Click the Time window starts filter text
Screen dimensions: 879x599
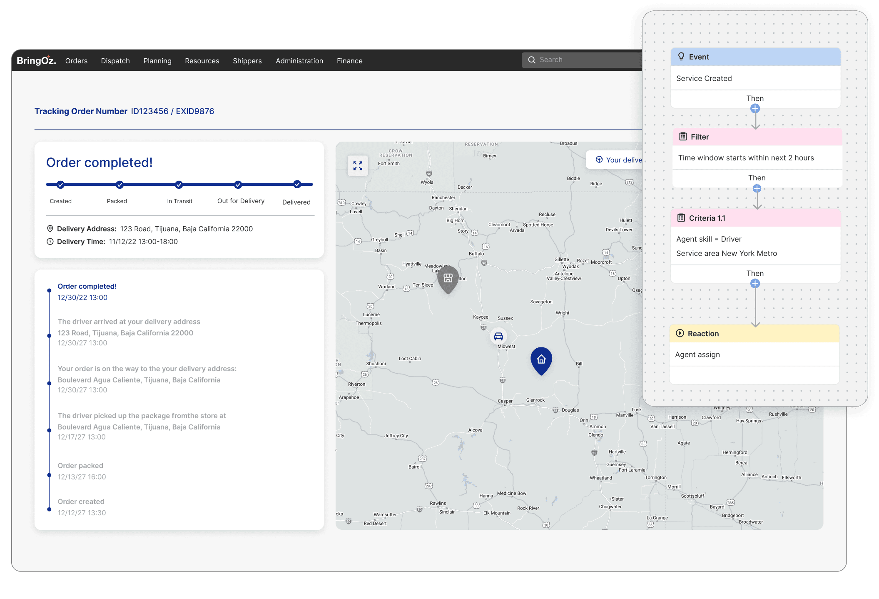point(746,158)
